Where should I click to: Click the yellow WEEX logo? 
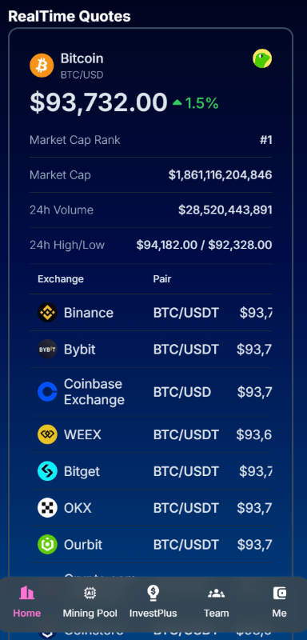47,434
